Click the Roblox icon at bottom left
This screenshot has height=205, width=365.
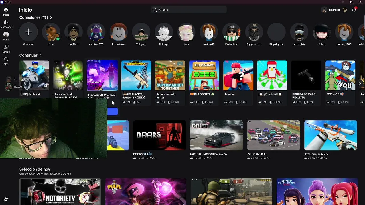tap(6, 199)
